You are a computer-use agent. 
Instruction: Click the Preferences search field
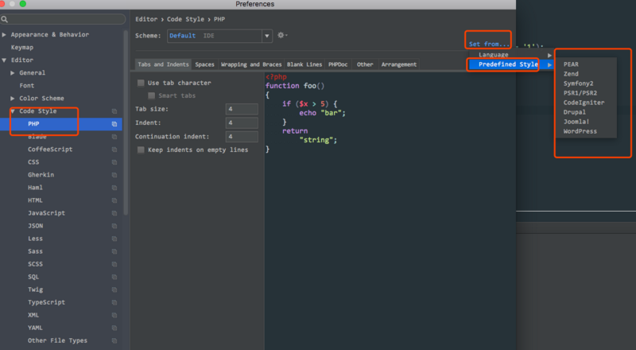(x=63, y=19)
